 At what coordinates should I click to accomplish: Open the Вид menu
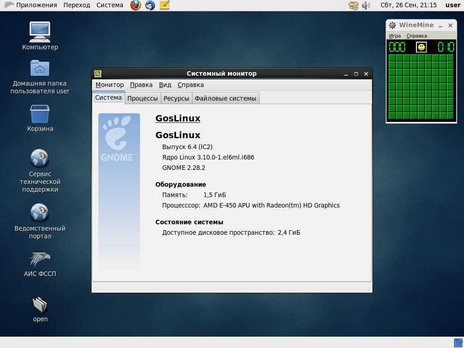[165, 85]
